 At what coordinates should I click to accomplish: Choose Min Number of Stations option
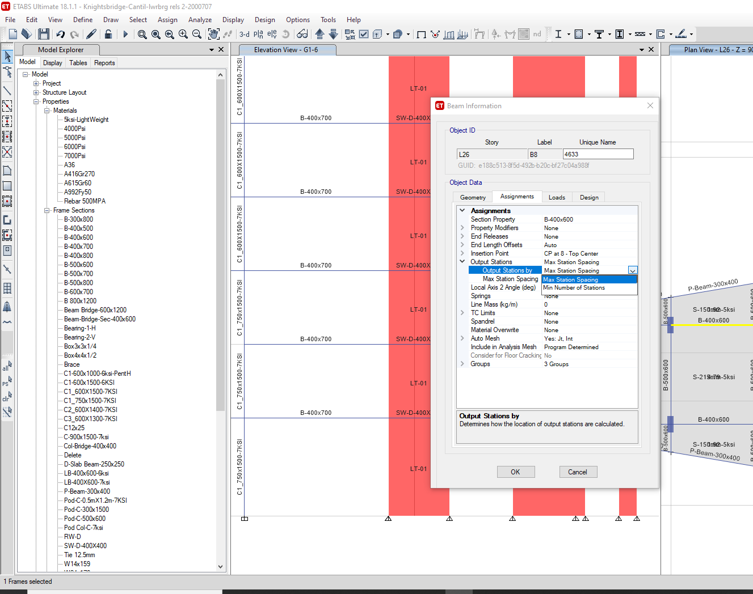[x=574, y=288]
